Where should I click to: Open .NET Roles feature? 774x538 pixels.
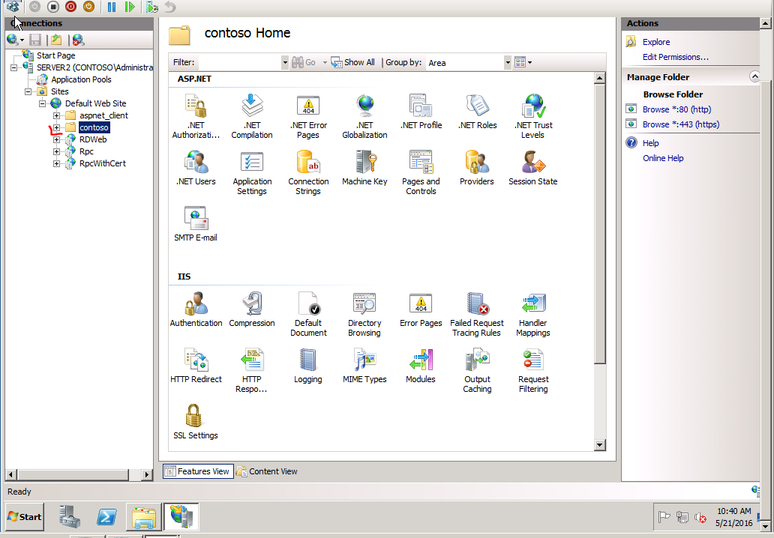477,112
